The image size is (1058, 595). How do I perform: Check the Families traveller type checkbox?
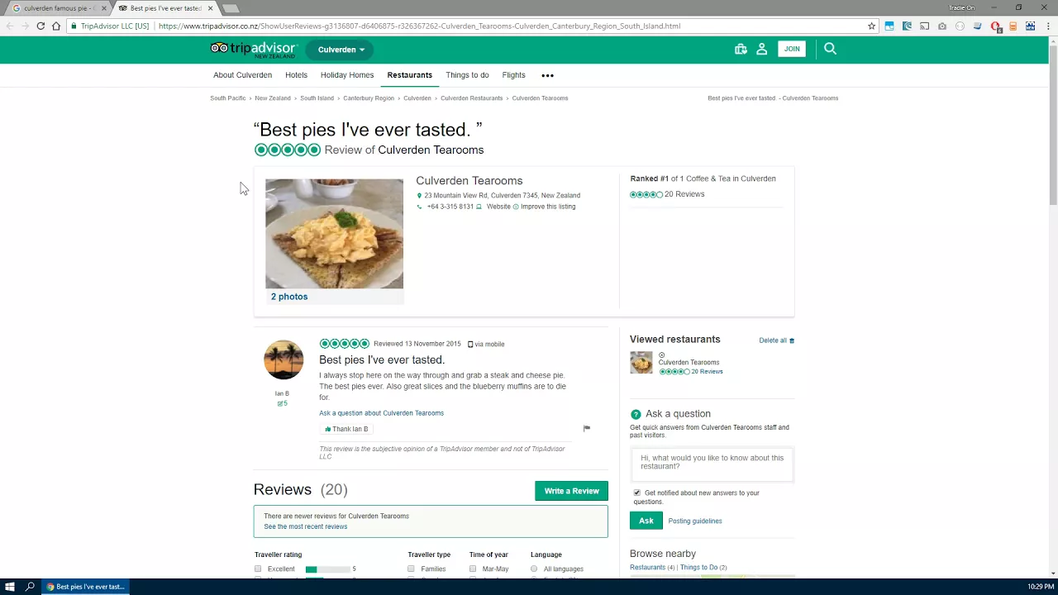coord(411,569)
